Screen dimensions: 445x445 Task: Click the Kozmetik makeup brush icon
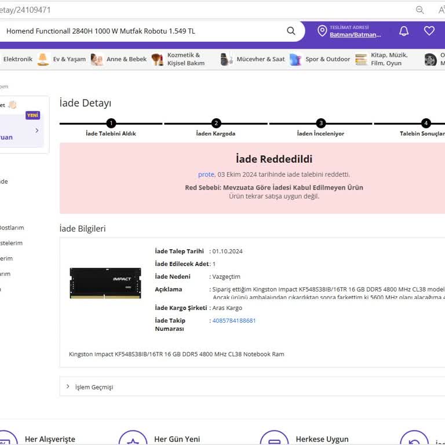158,59
